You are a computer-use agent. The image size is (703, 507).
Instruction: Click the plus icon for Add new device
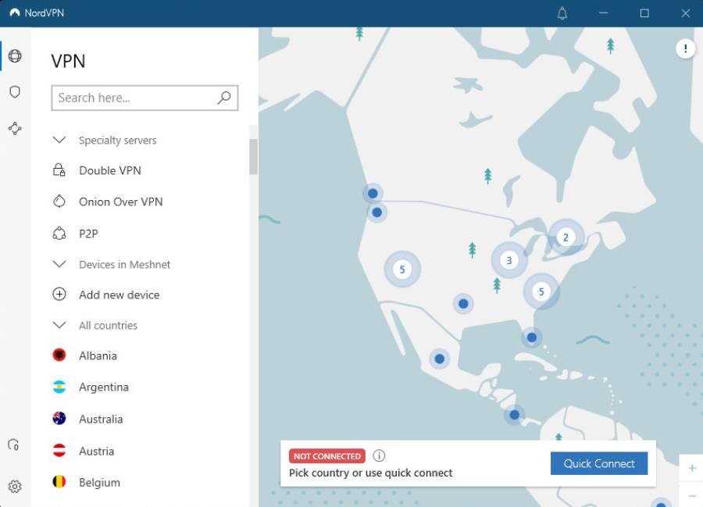point(59,295)
